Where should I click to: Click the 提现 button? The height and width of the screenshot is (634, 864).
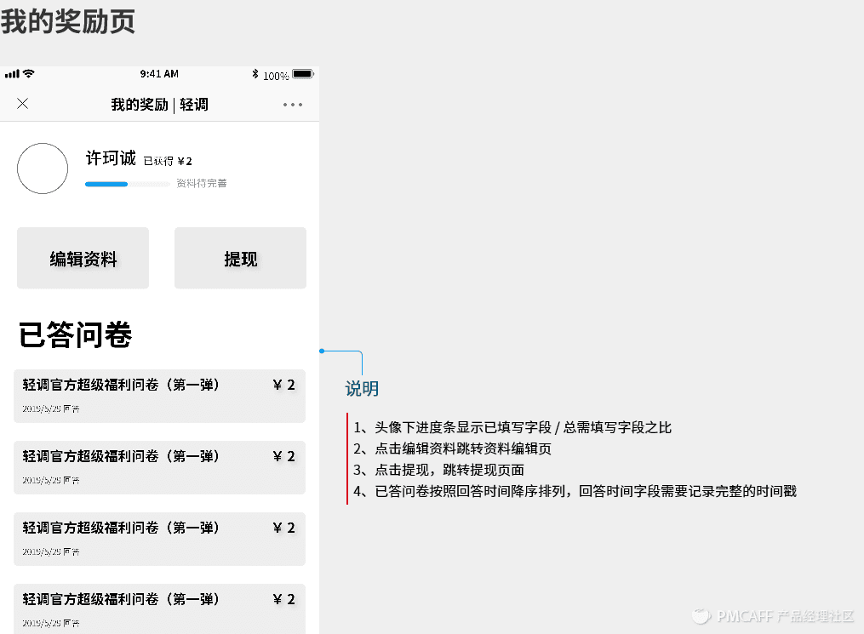(x=240, y=258)
